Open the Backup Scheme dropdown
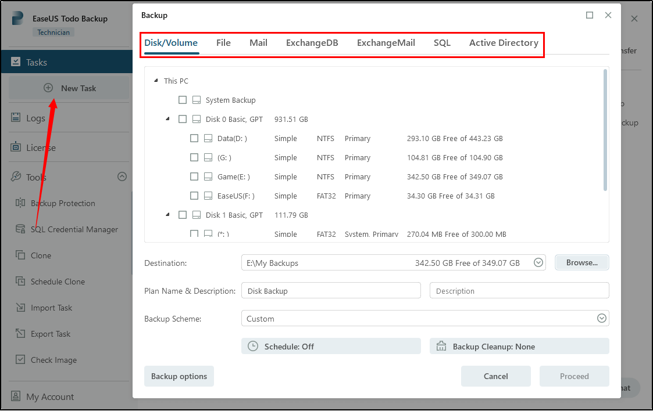Screen dimensions: 653x411 click(x=602, y=319)
